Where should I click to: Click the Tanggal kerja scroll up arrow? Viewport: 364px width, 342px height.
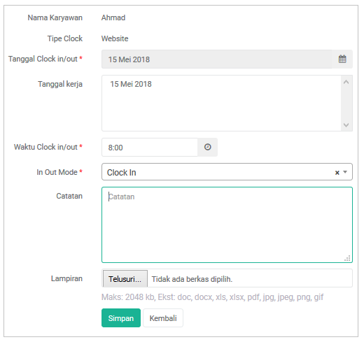pos(346,82)
